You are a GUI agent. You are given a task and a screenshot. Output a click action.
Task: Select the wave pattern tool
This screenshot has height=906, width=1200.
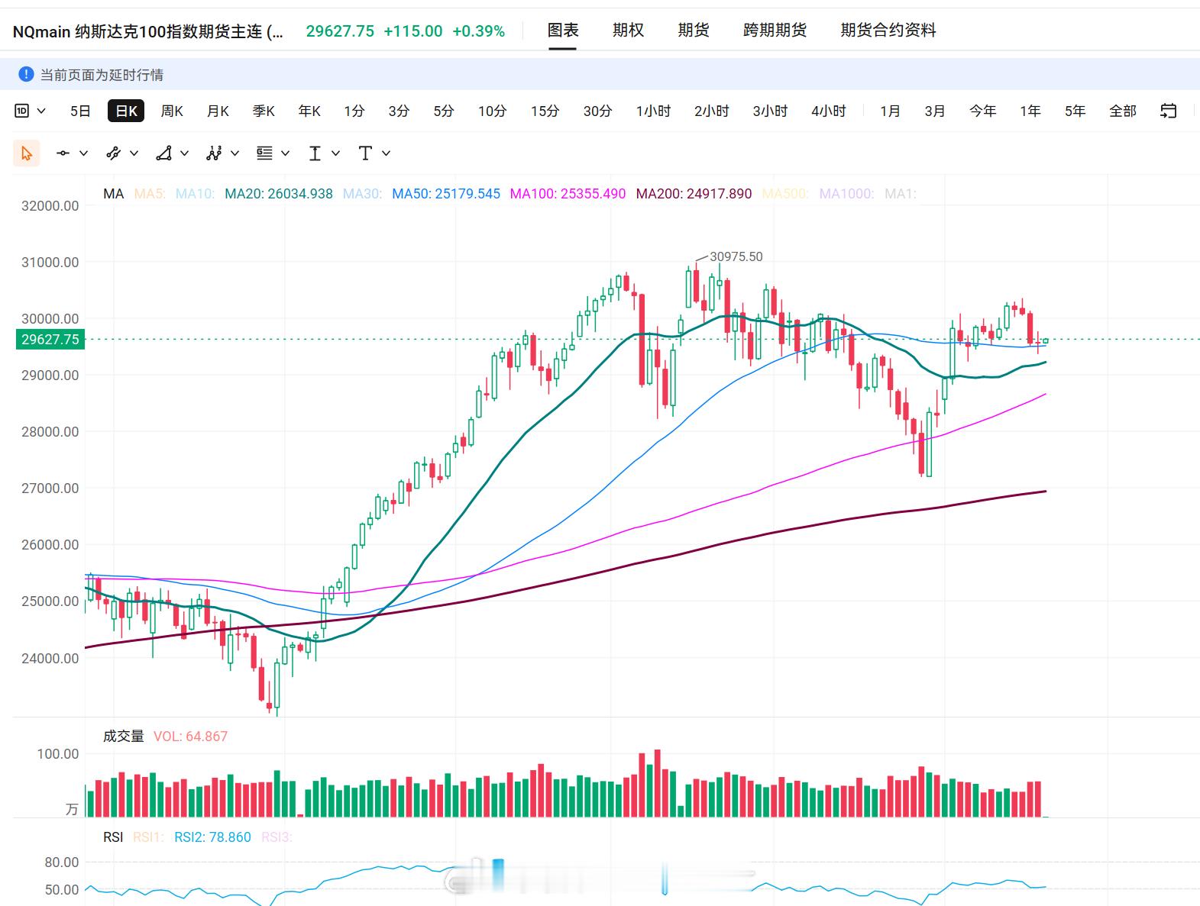[x=214, y=153]
